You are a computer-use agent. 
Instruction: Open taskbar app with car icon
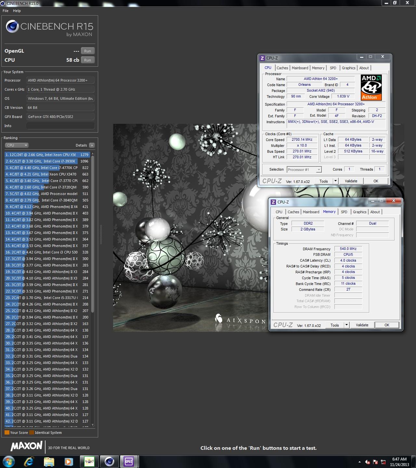89,461
